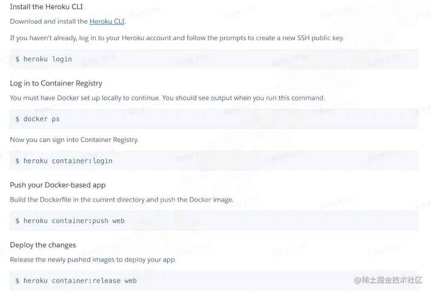
Task: Click the dollar prompt before docker ps
Action: tap(17, 119)
